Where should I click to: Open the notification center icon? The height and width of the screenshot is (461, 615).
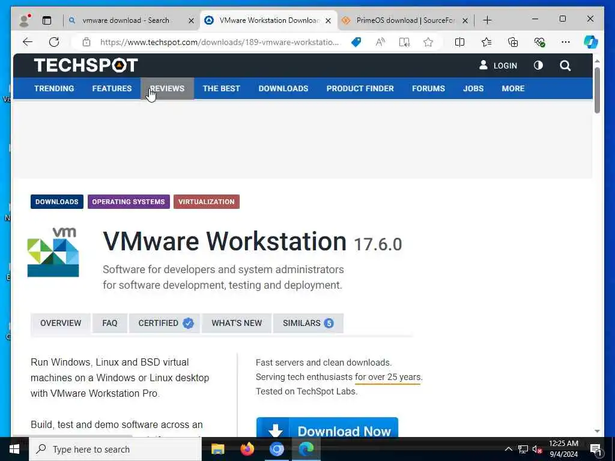pos(596,450)
